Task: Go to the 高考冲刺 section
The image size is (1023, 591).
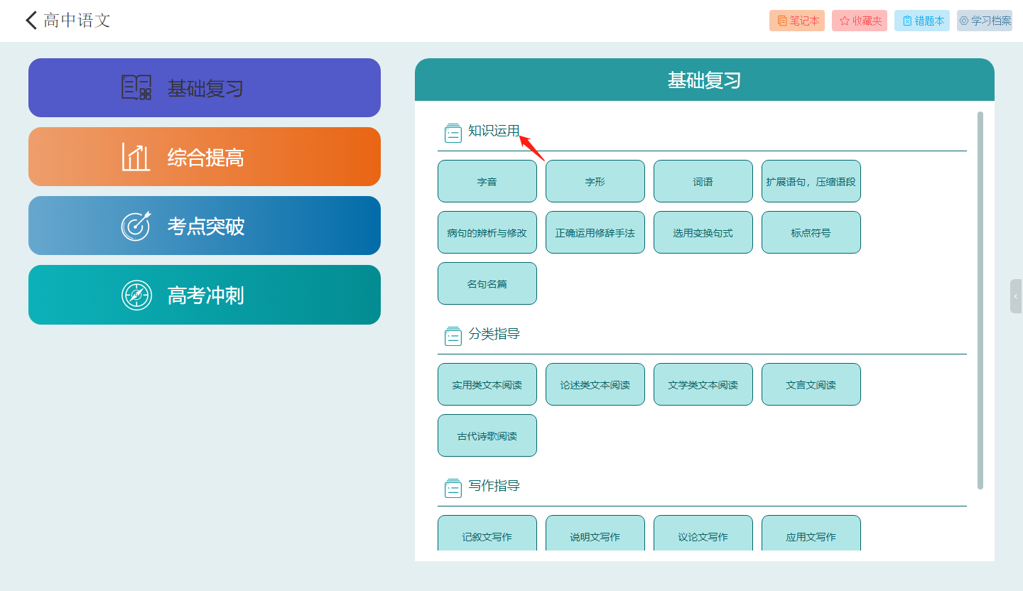Action: [205, 295]
